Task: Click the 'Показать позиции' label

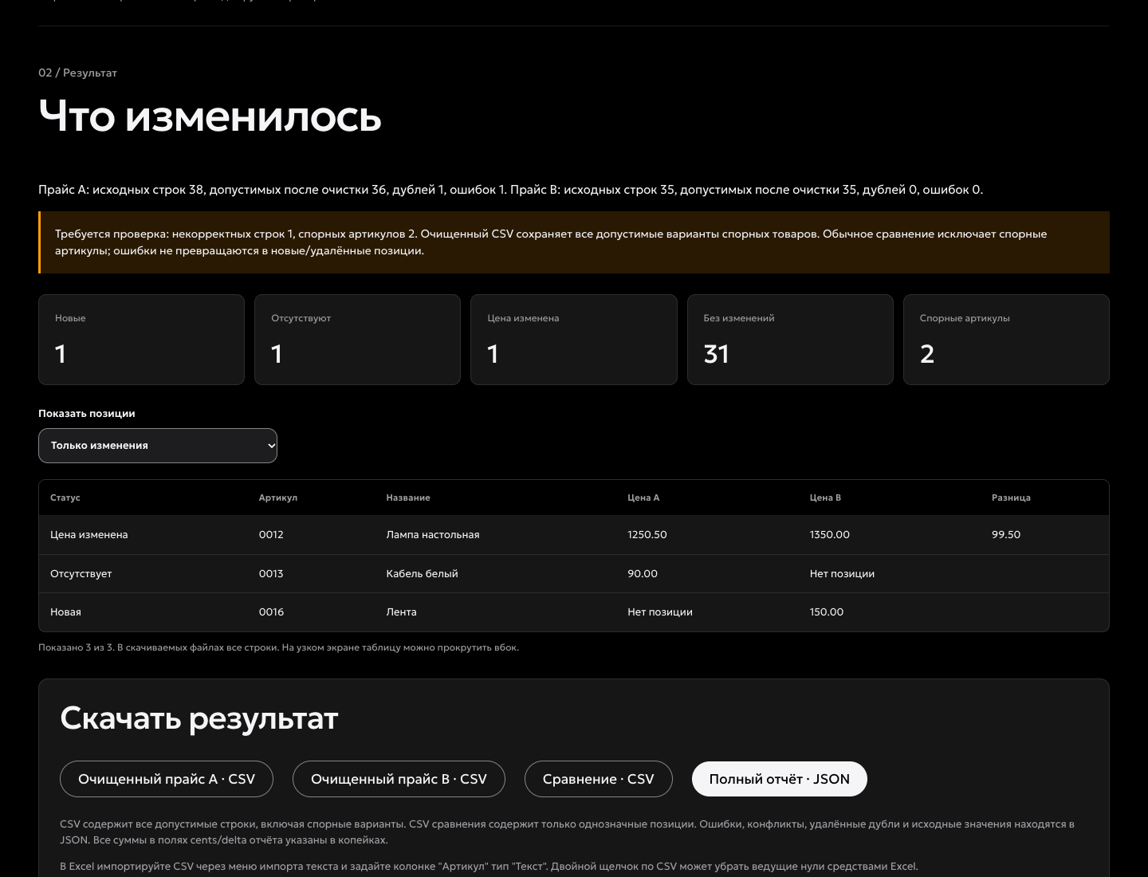Action: click(87, 414)
